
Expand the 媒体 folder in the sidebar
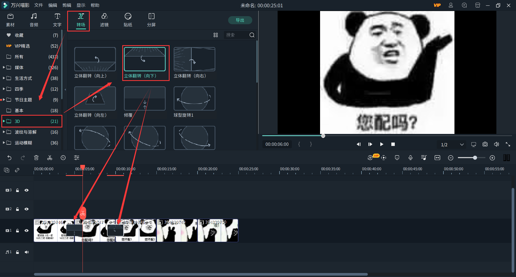pyautogui.click(x=4, y=68)
